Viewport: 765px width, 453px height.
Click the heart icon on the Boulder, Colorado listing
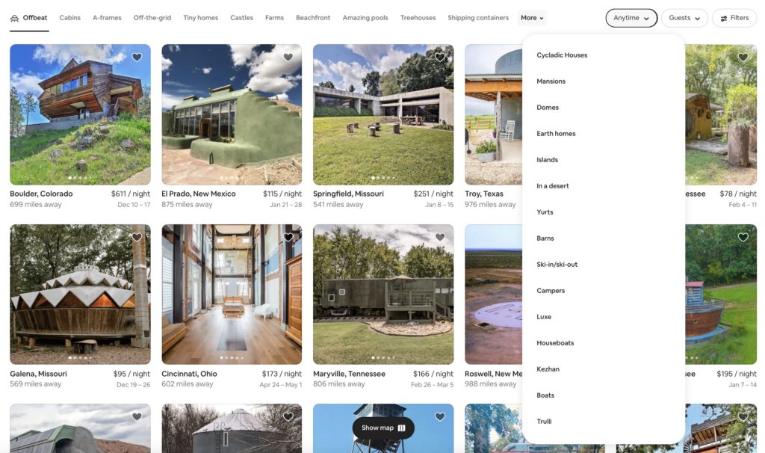(137, 57)
